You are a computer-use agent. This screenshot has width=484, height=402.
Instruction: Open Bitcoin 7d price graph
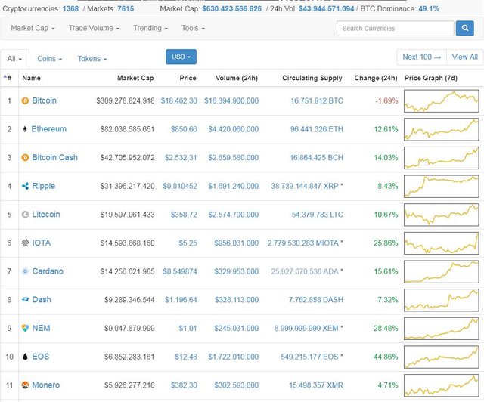pos(442,101)
